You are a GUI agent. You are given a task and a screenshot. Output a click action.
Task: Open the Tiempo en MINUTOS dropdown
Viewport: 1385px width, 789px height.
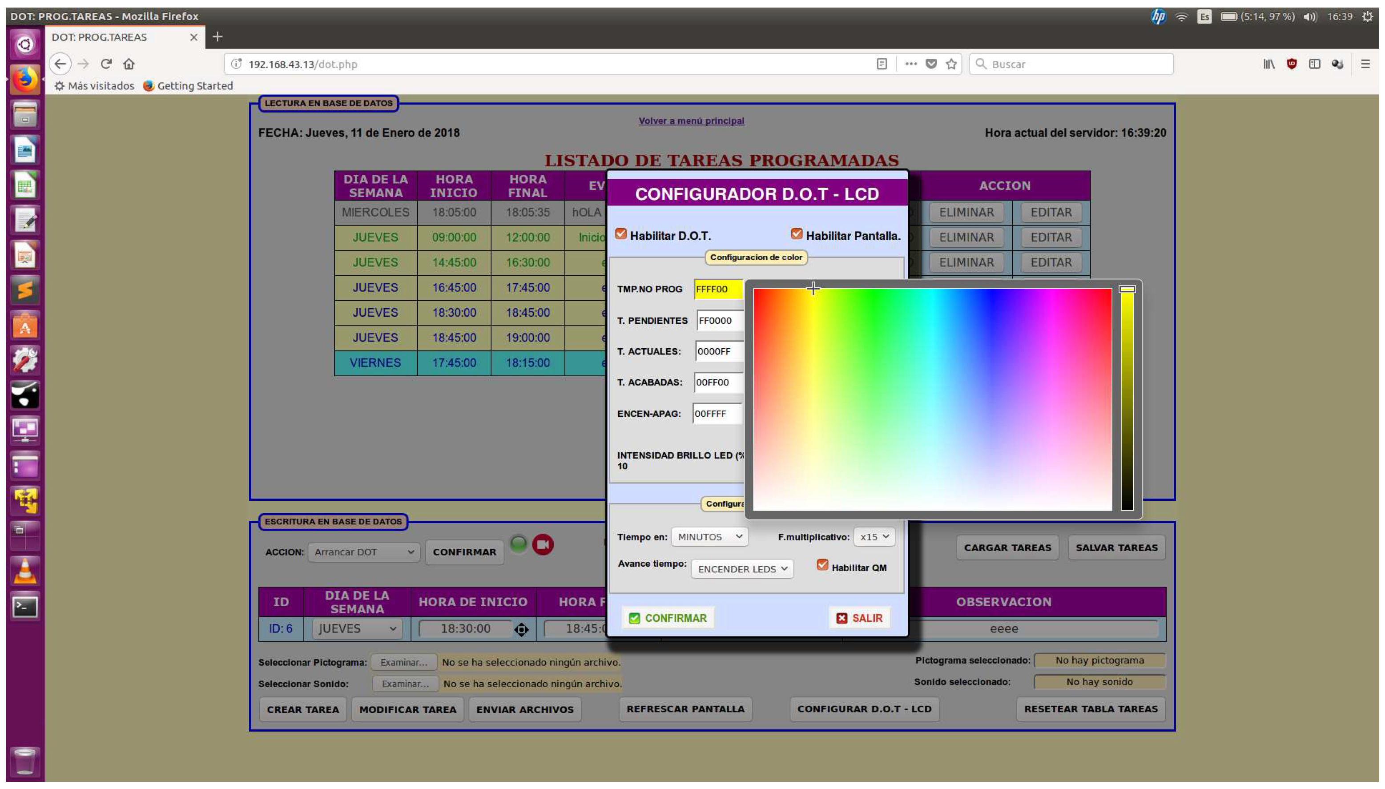(x=709, y=536)
